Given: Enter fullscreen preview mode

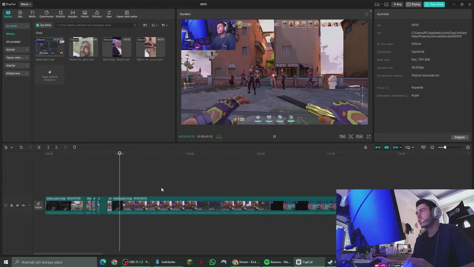Looking at the screenshot, I should (x=368, y=136).
